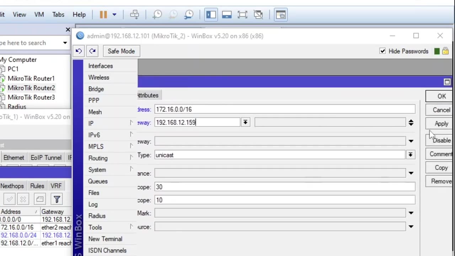This screenshot has height=256, width=455.
Task: Toggle the Safe Mode button
Action: pyautogui.click(x=121, y=51)
